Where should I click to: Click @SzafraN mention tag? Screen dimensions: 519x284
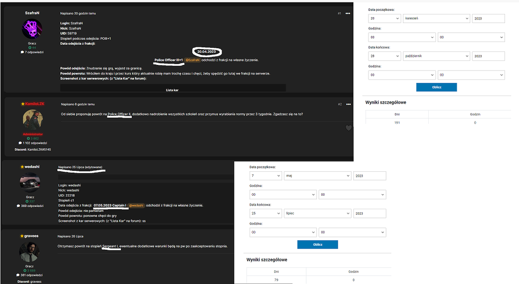[x=193, y=60]
